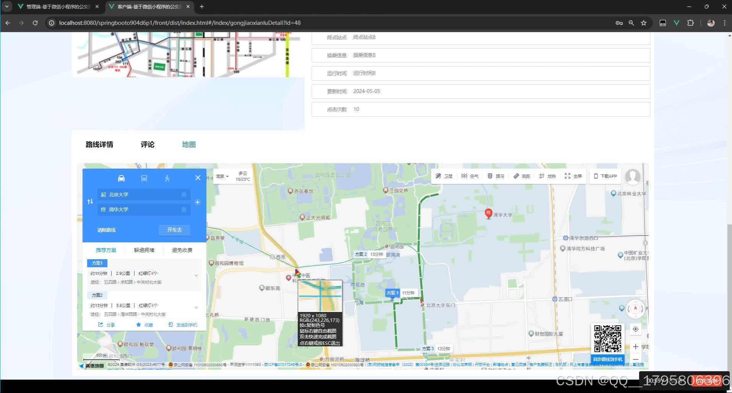732x393 pixels.
Task: Open the 地图 tab
Action: (189, 145)
